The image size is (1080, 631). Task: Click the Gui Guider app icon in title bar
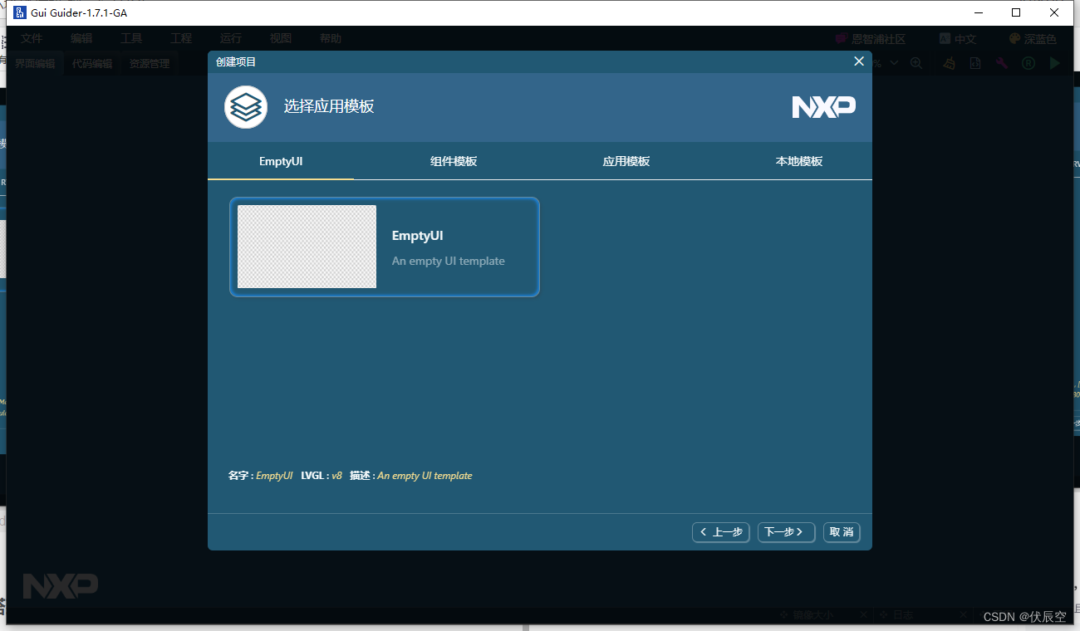(20, 12)
